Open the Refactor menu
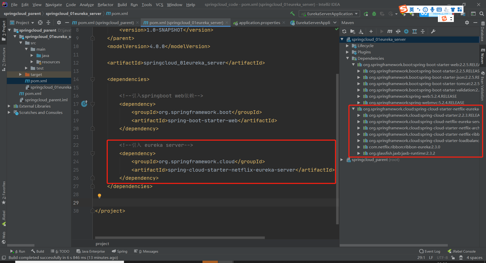 point(105,5)
